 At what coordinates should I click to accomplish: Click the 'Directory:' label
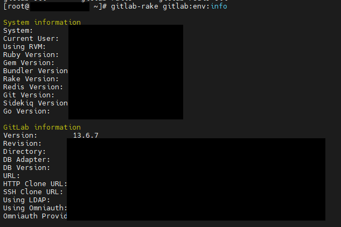(x=24, y=152)
